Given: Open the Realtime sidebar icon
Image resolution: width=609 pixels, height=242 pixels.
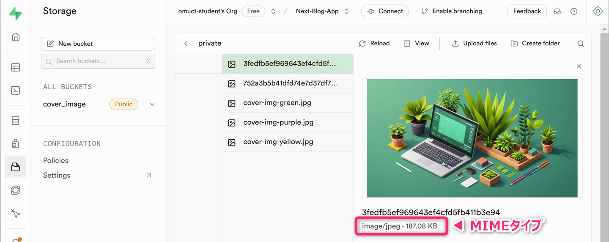Looking at the screenshot, I should click(x=16, y=190).
